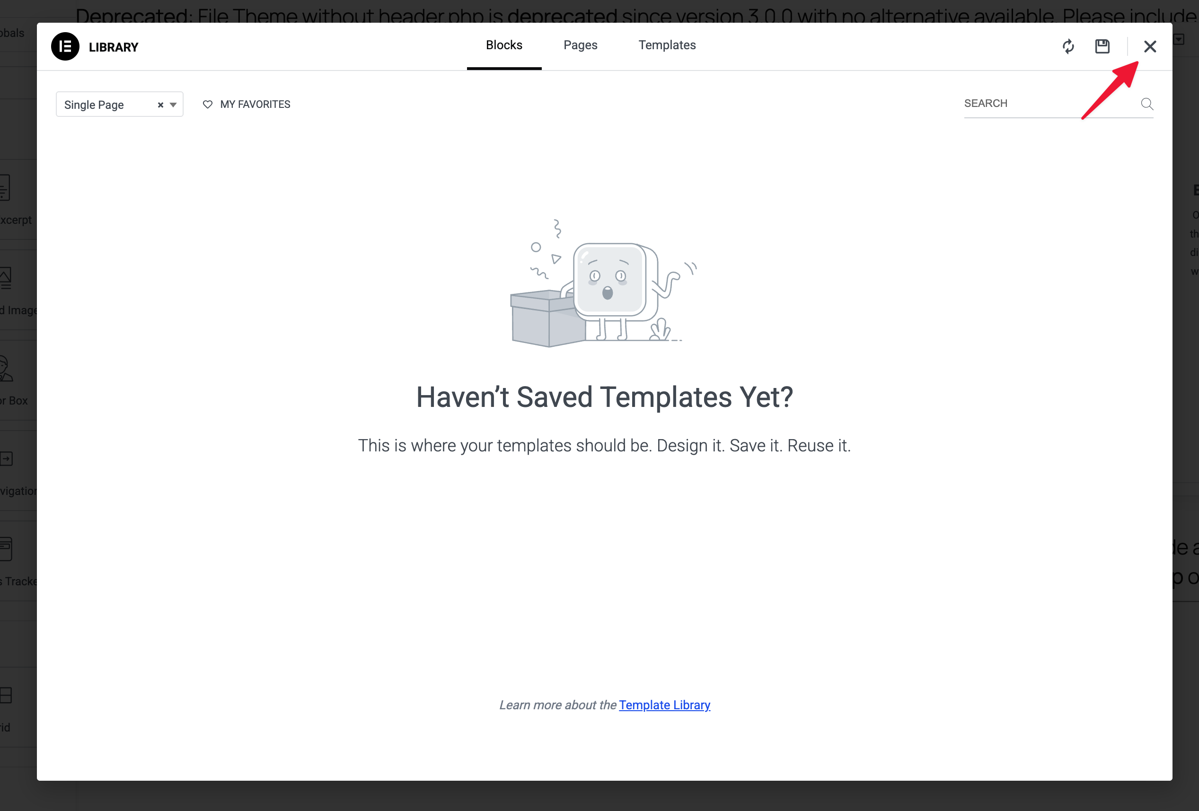Click the save template floppy icon
The image size is (1199, 811).
pos(1102,46)
